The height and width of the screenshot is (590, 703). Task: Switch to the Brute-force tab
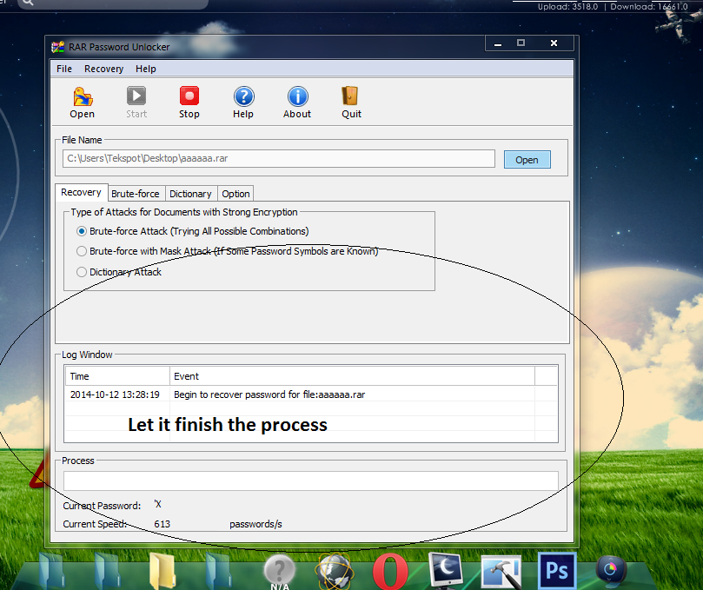[136, 194]
